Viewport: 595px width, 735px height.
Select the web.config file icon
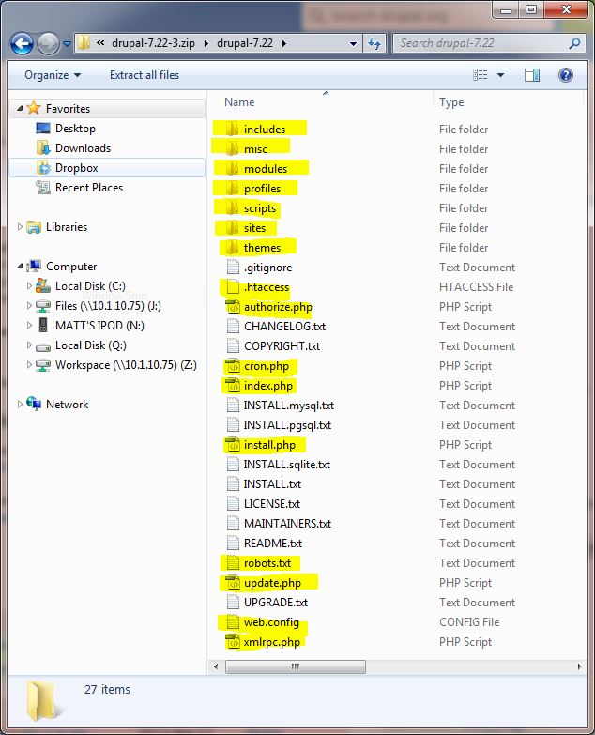(233, 622)
